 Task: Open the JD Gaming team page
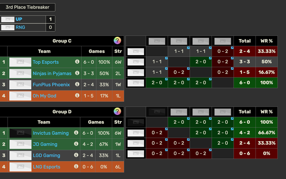coord(45,144)
